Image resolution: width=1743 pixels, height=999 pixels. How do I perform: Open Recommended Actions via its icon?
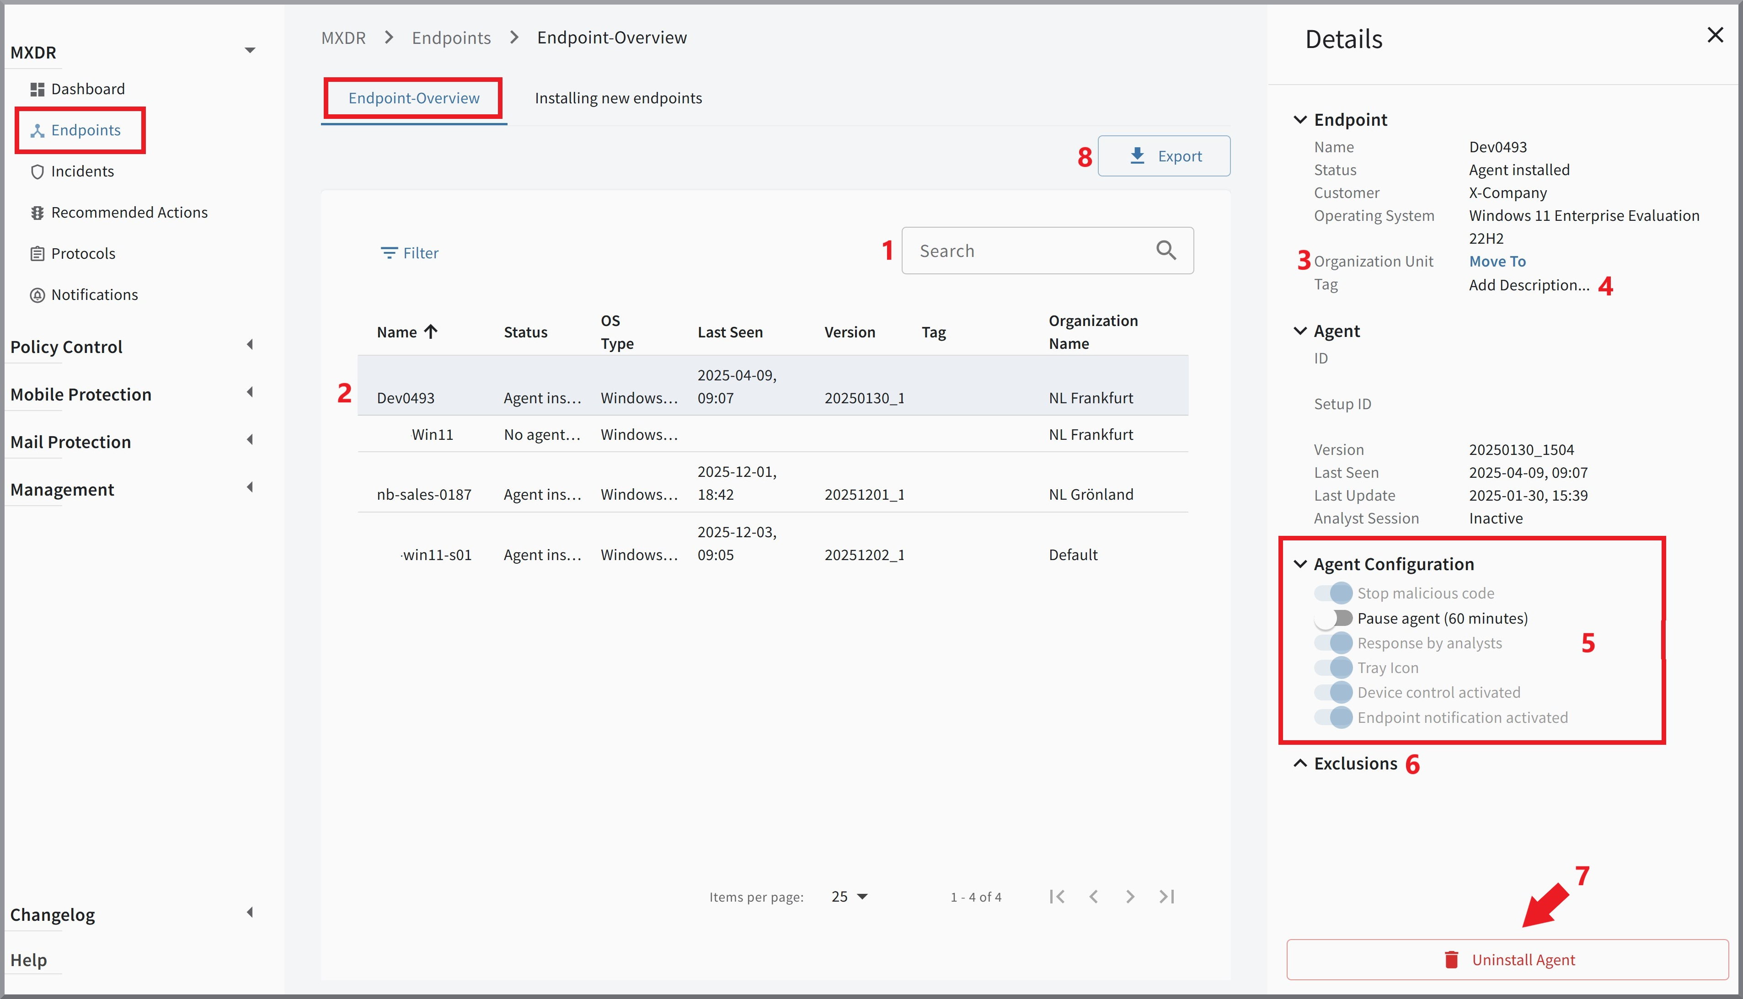(x=38, y=213)
